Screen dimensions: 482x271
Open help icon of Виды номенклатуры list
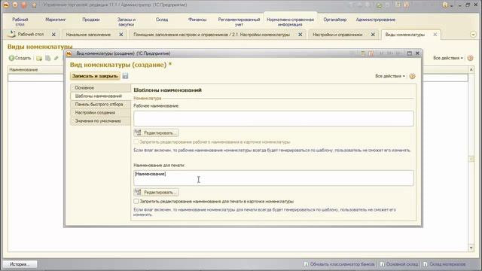click(470, 58)
